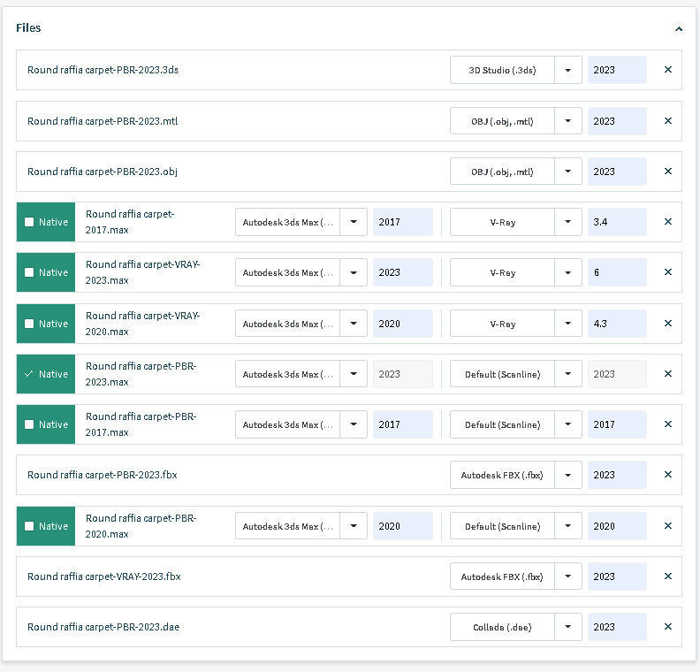The width and height of the screenshot is (700, 672).
Task: Remove the carpet-PBR-2023.dae Collada file
Action: [x=667, y=627]
